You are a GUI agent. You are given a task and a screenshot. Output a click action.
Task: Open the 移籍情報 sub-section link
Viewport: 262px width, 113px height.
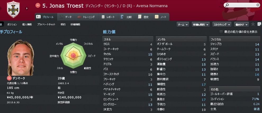point(75,24)
